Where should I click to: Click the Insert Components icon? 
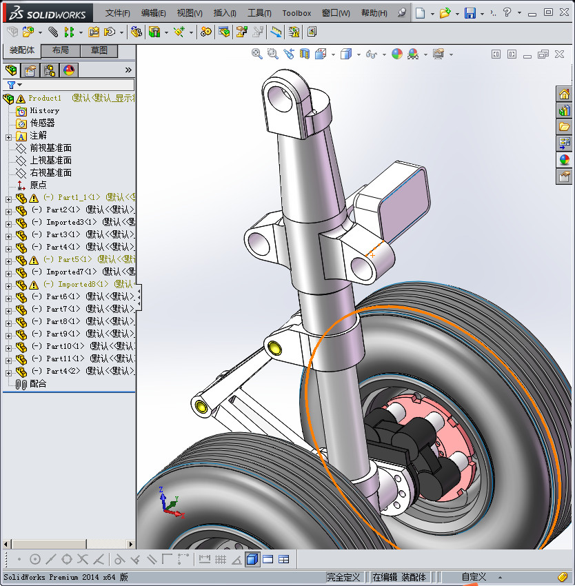(x=28, y=32)
